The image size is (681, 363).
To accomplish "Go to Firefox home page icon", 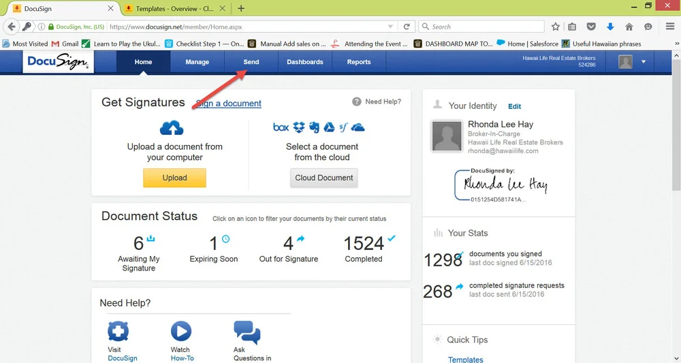I will 629,27.
